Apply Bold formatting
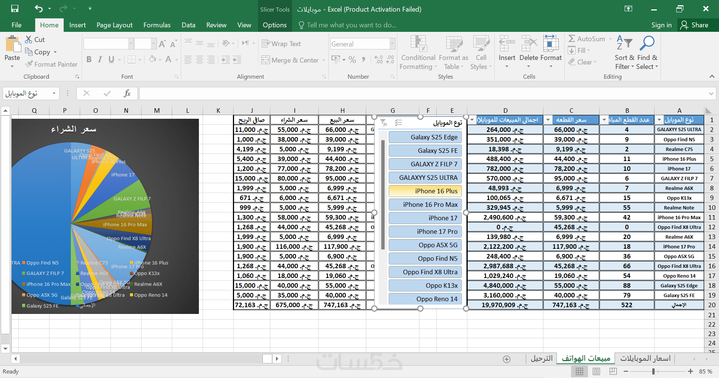The image size is (719, 378). point(89,59)
